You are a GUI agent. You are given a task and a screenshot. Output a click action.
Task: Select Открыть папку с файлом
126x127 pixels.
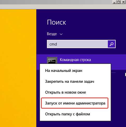pyautogui.click(x=67, y=114)
